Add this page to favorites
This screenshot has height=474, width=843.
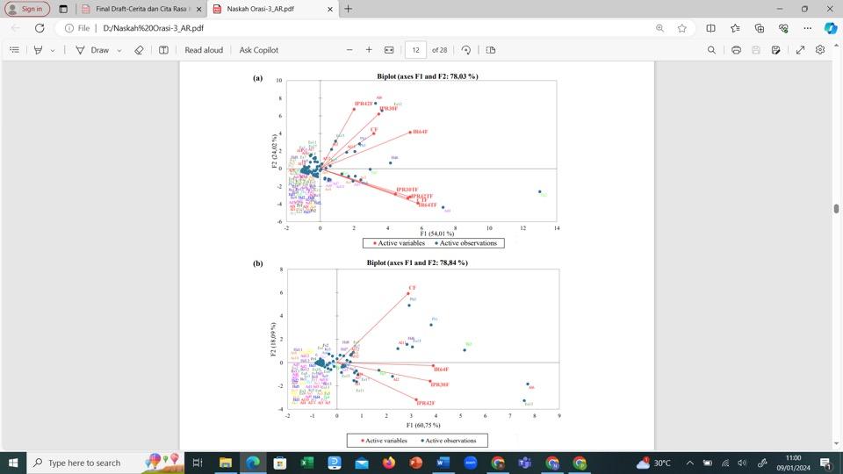click(x=682, y=28)
